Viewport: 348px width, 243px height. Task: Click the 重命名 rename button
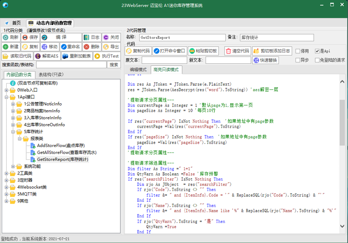(x=71, y=47)
